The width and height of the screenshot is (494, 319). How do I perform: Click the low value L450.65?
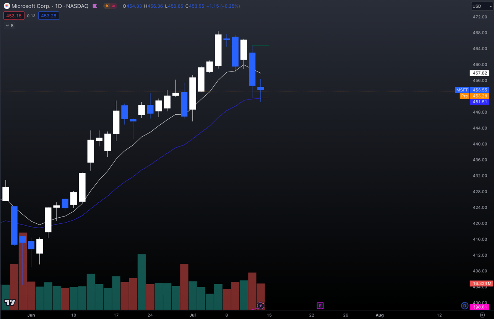(174, 6)
